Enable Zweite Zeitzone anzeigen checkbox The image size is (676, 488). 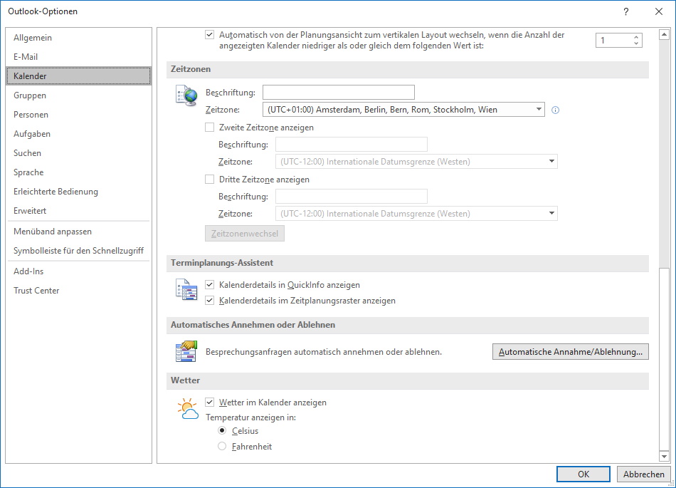(x=209, y=128)
